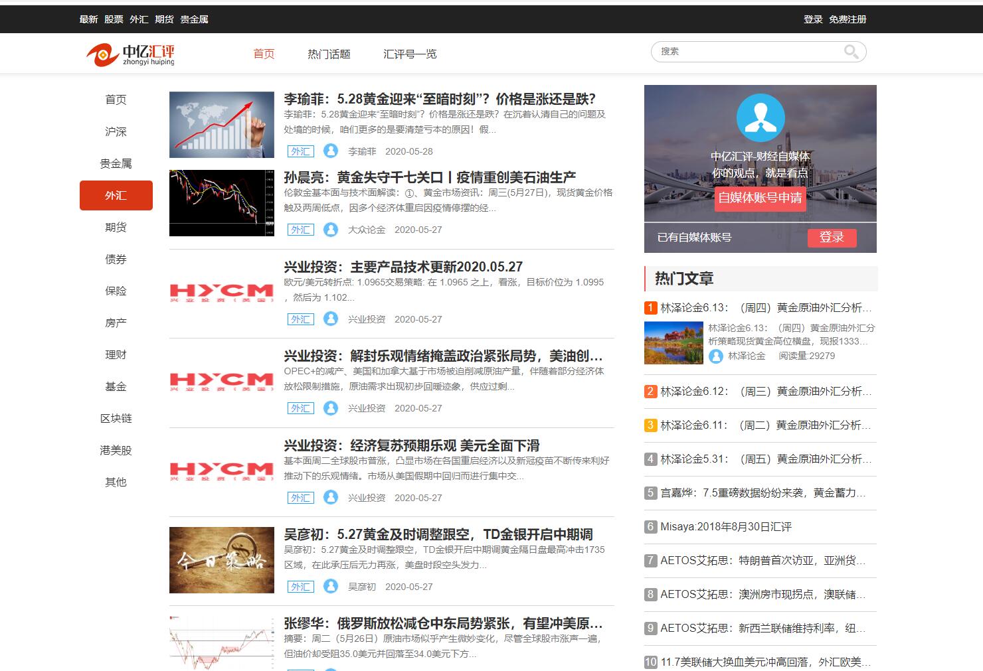Click 大众论金 author avatar icon

click(331, 230)
